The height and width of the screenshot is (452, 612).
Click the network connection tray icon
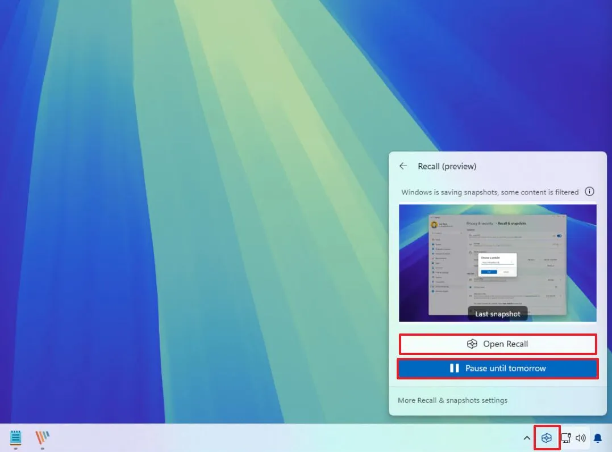click(x=565, y=437)
